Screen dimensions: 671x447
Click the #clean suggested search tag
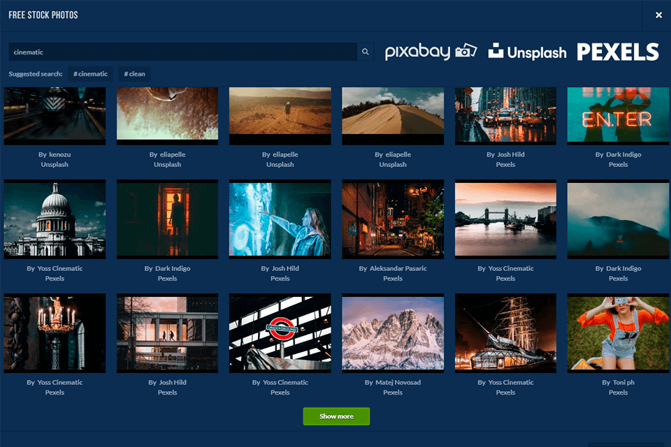134,73
